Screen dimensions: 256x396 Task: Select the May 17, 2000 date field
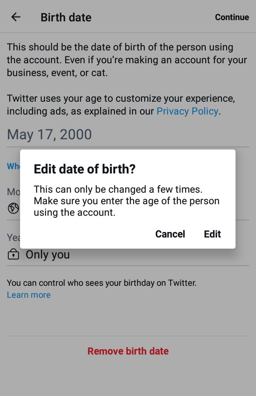[128, 135]
